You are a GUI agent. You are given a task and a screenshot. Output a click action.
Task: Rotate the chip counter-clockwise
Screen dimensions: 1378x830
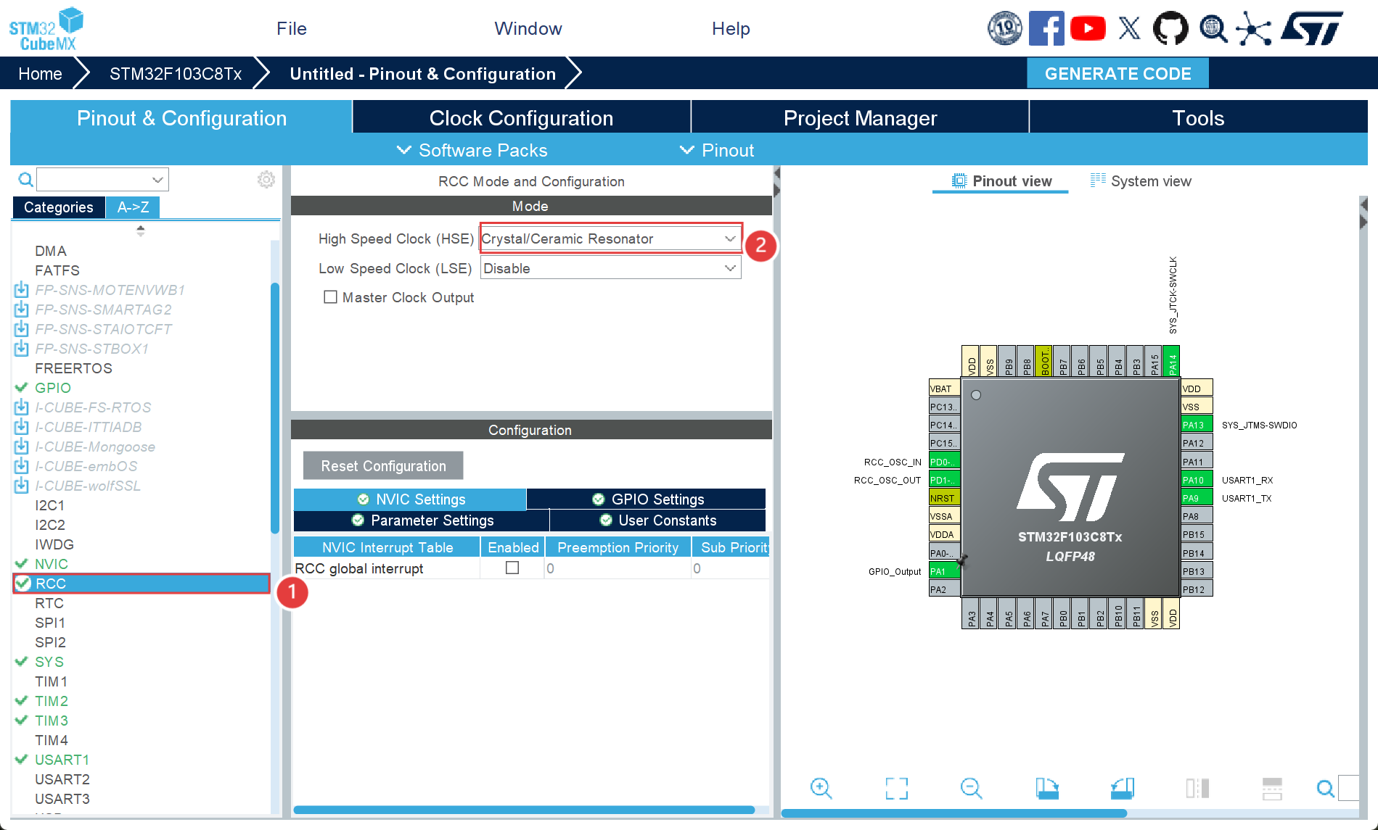[x=1123, y=788]
